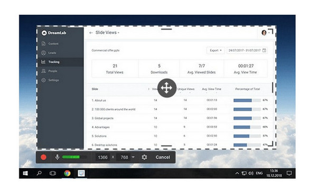This screenshot has height=193, width=317.
Task: Toggle the microphone icon in the recorder bar
Action: (58, 157)
